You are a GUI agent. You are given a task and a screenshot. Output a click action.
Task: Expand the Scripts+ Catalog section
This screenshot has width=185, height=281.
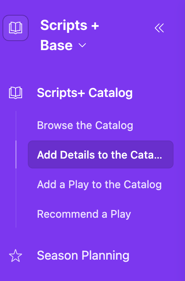(x=85, y=93)
